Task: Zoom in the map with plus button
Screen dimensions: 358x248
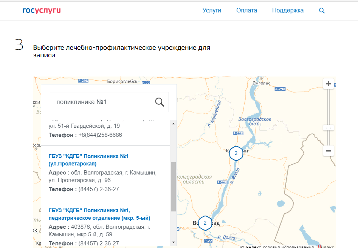Action: (x=328, y=84)
